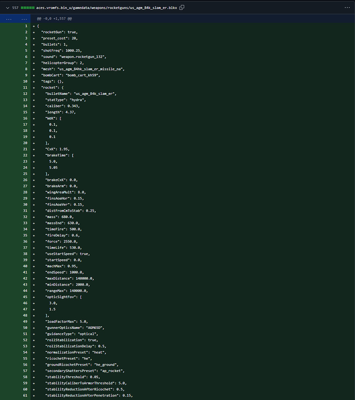Click the "guidanceType": "optical" code line
Viewport: 355px width, 400px height.
(x=71, y=334)
